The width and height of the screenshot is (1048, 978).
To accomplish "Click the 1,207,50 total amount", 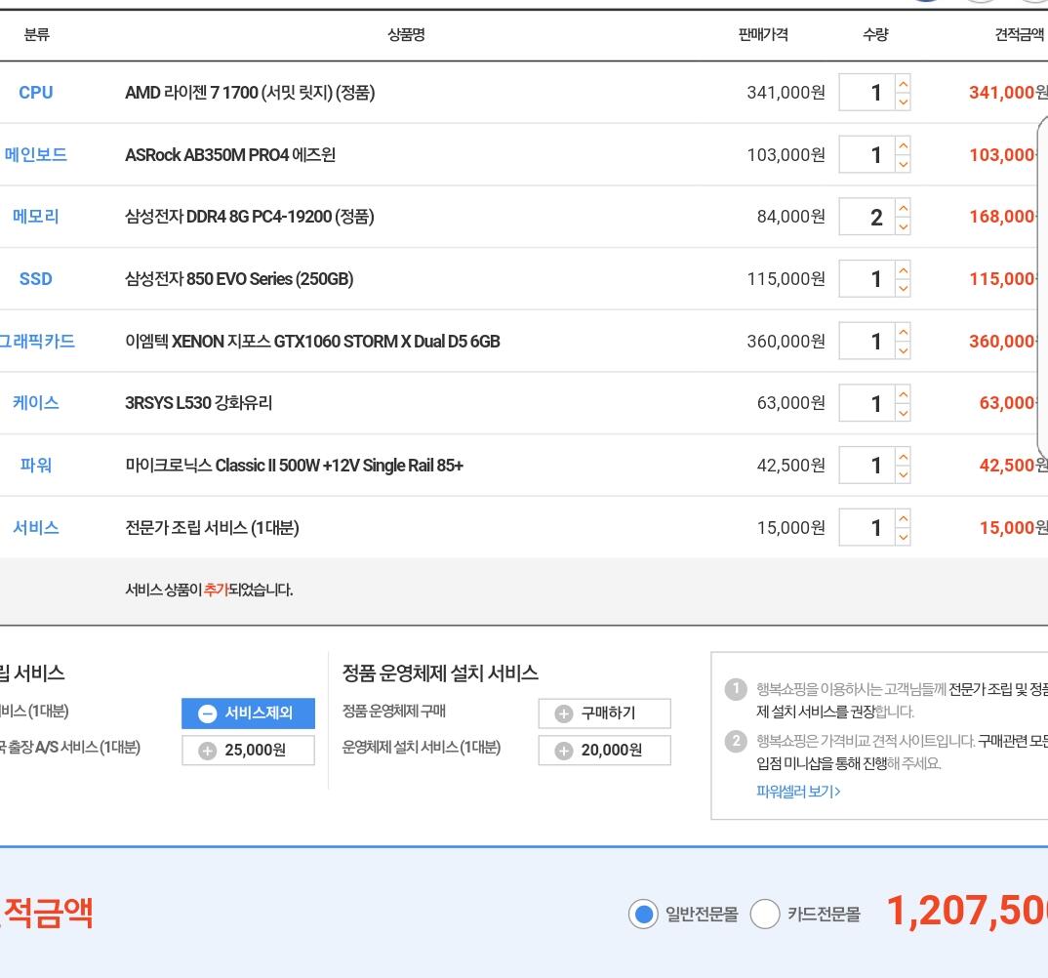I will tap(966, 912).
